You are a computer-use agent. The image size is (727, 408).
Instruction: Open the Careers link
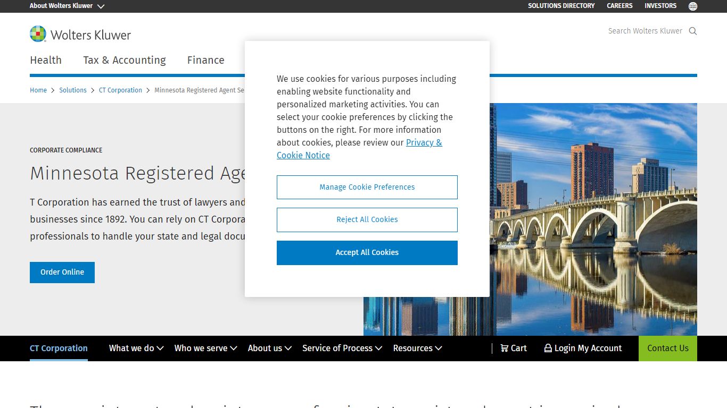tap(619, 6)
